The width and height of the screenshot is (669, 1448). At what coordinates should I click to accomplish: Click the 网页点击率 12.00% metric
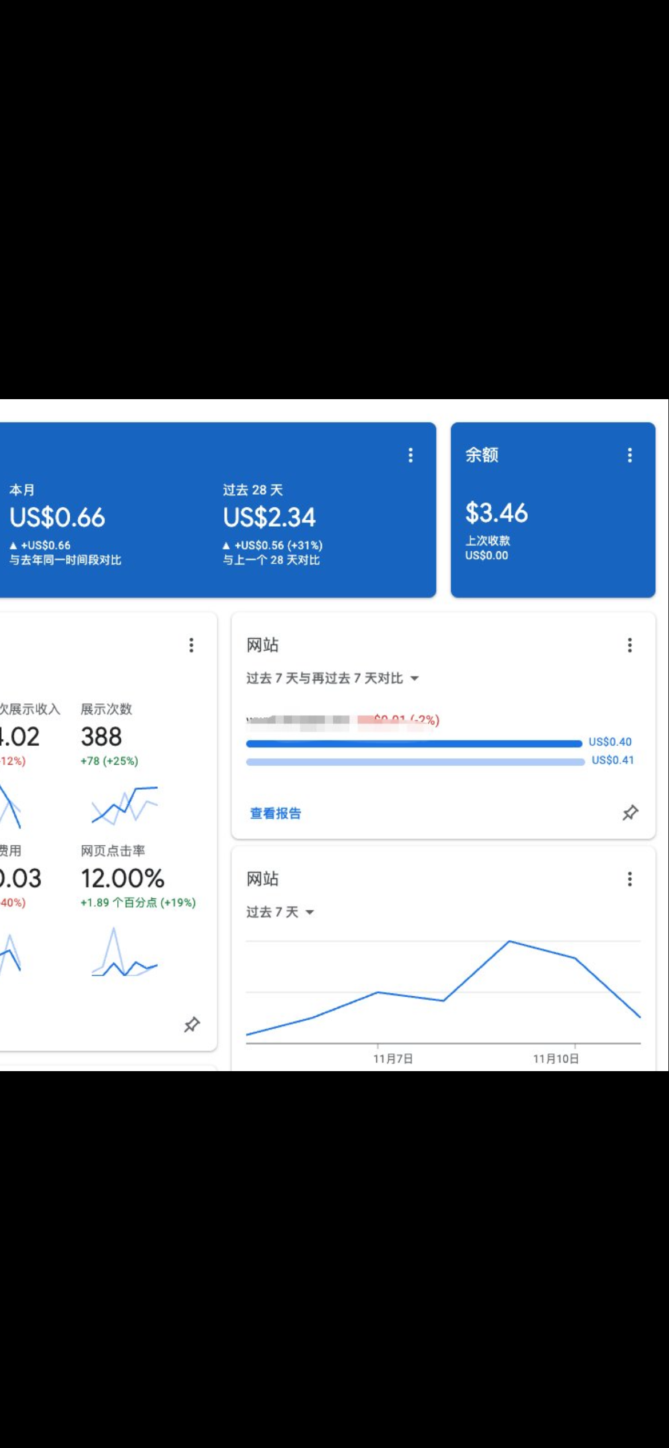122,878
